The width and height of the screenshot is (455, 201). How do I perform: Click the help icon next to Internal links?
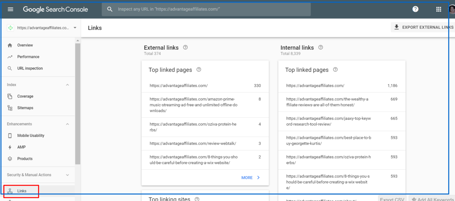pos(321,47)
